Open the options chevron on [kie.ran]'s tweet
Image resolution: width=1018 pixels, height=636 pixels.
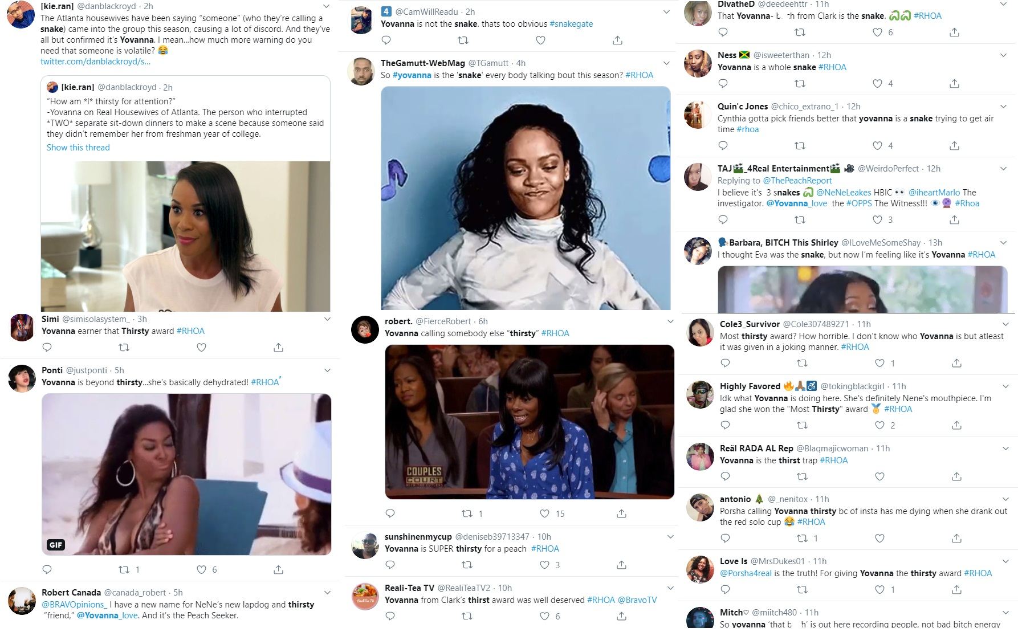pyautogui.click(x=326, y=6)
